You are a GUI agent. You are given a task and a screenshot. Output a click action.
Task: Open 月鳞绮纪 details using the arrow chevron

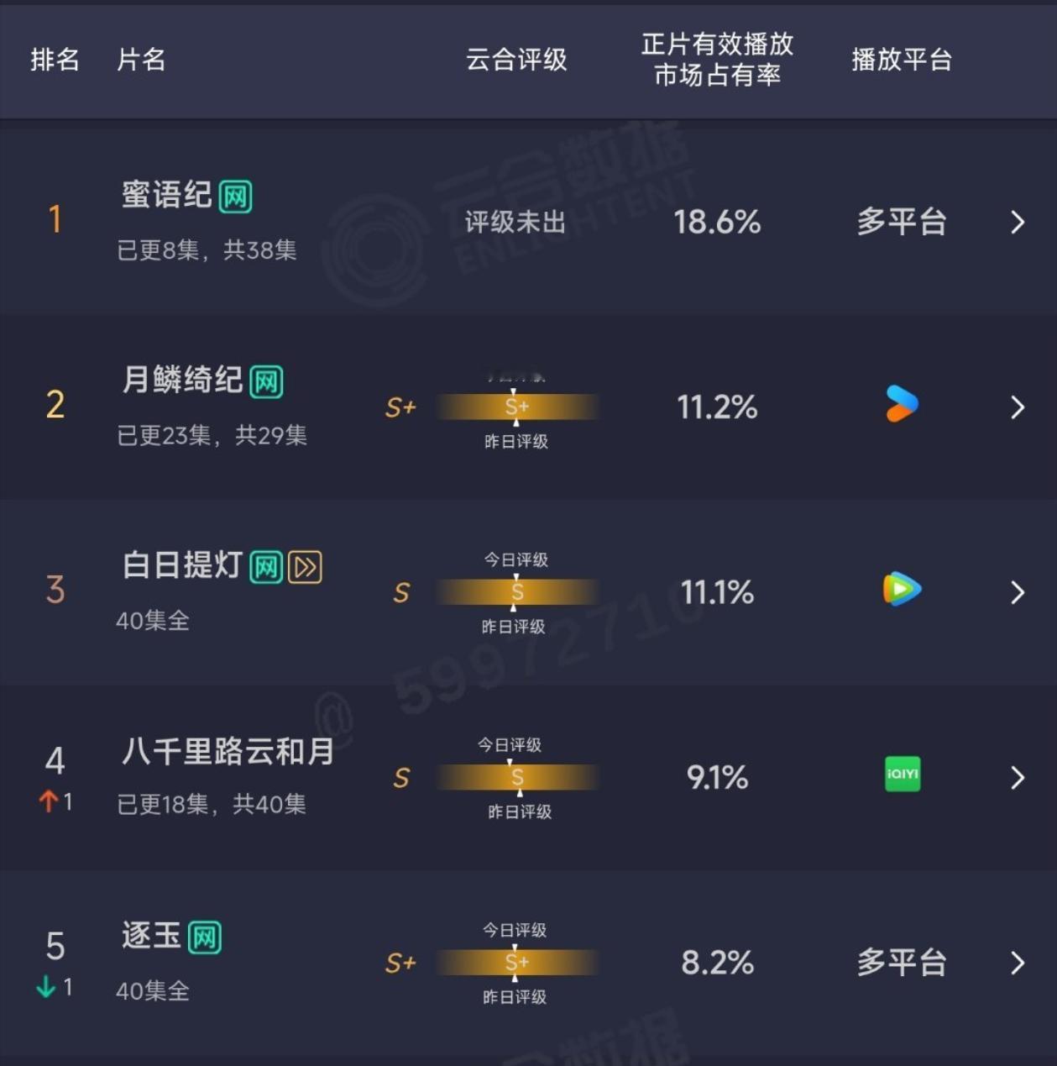[x=1017, y=406]
